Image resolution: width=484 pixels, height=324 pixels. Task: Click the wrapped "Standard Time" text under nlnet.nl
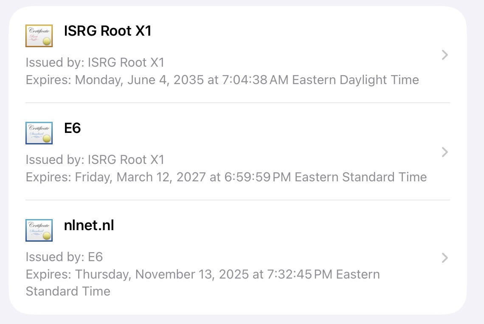(68, 291)
